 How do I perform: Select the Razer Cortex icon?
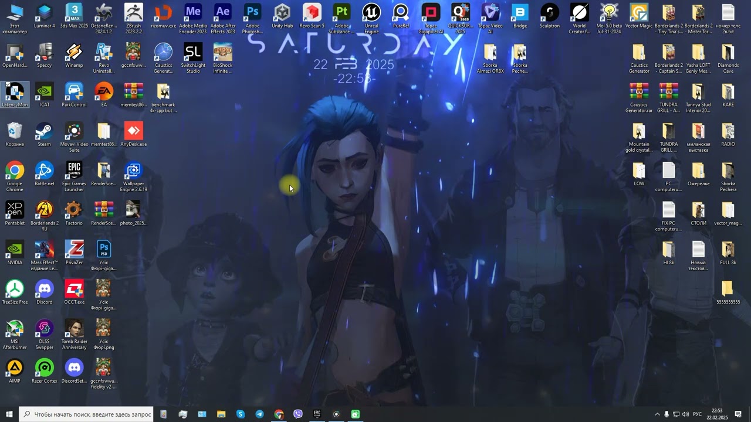pyautogui.click(x=44, y=371)
